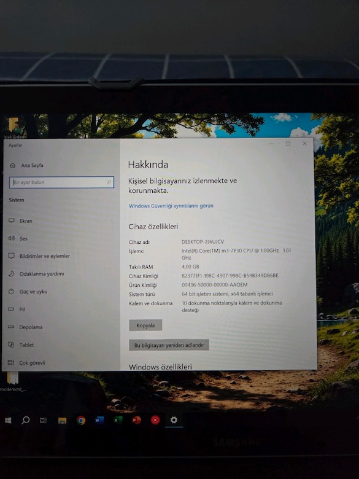Image resolution: width=359 pixels, height=479 pixels.
Task: Click the 4,00 GB RAM value
Action: coord(190,267)
